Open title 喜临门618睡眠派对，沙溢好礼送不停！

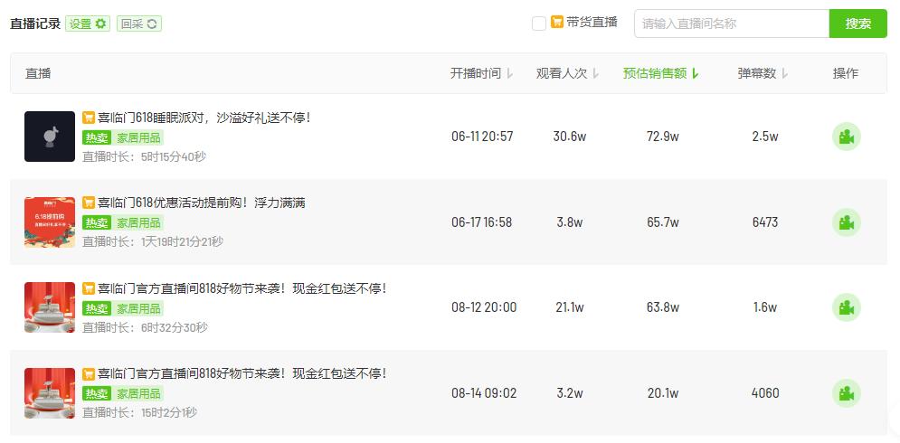(x=204, y=118)
